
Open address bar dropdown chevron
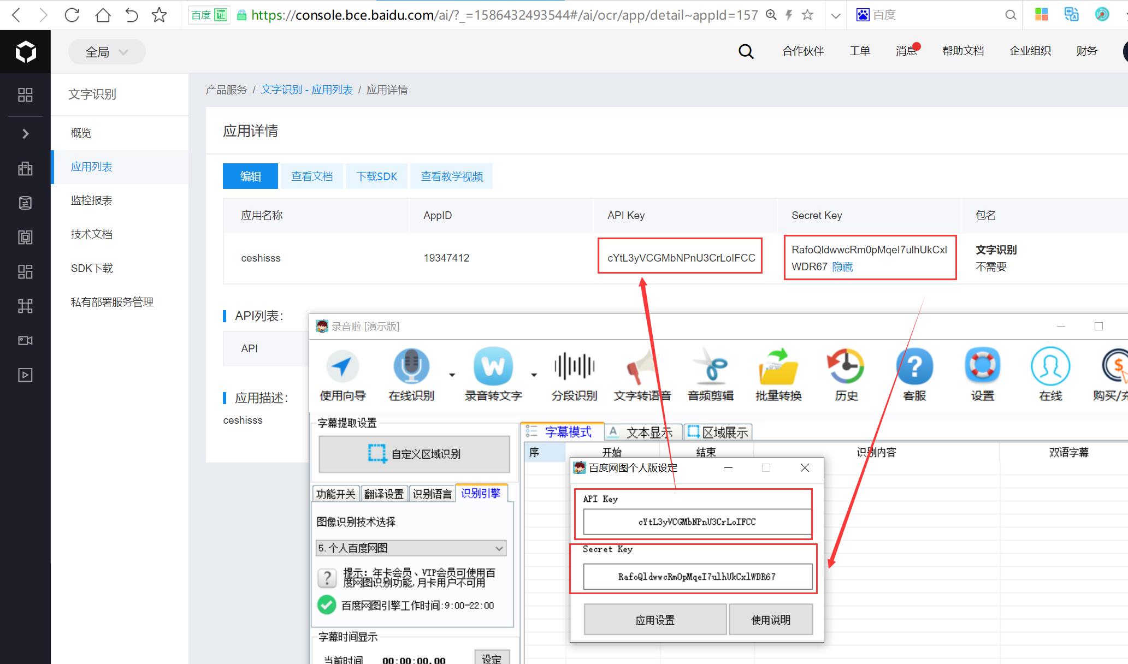point(835,16)
